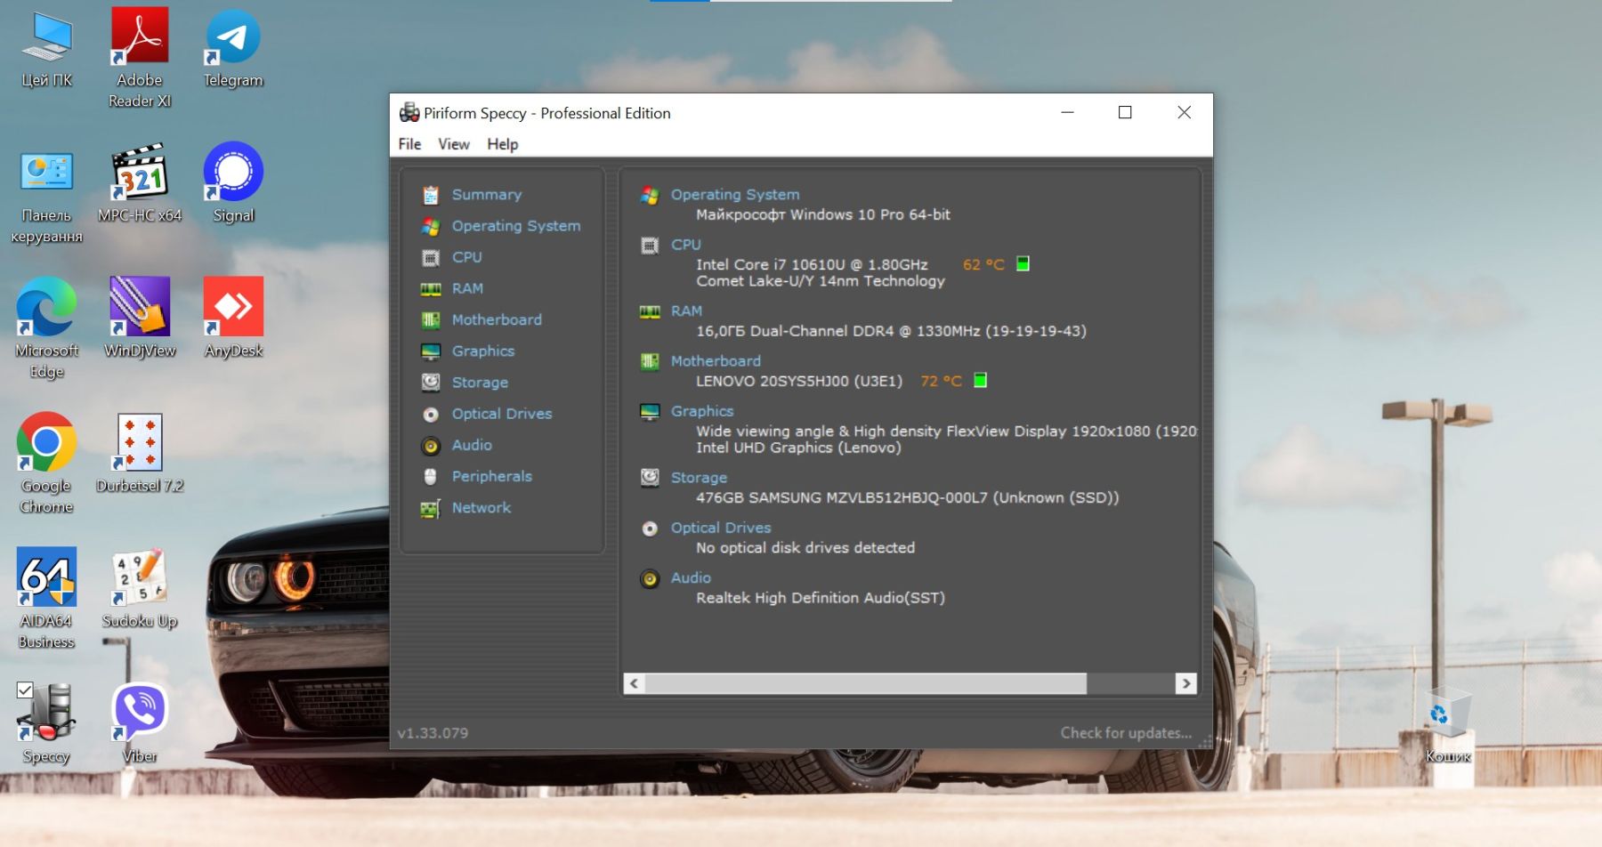Click the Audio heading link in summary
1602x847 pixels.
click(691, 578)
